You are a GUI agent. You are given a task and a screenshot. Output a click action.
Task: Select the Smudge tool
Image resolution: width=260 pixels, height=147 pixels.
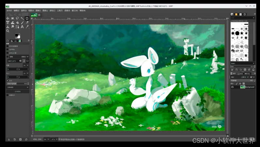[x=12, y=27]
